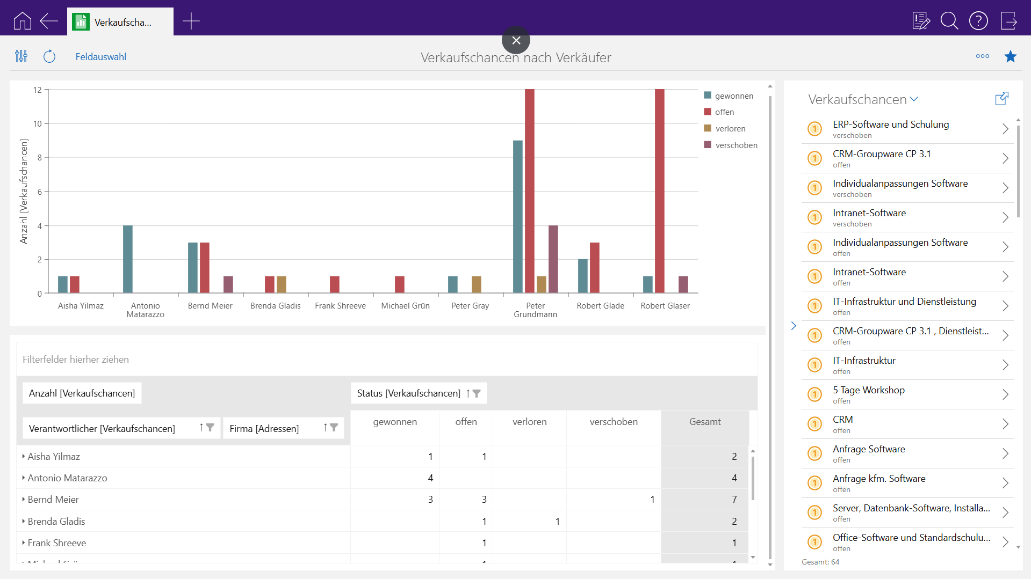Viewport: 1031px width, 579px height.
Task: Select the Gesamt value 7 for Bernd Meier
Action: point(705,499)
